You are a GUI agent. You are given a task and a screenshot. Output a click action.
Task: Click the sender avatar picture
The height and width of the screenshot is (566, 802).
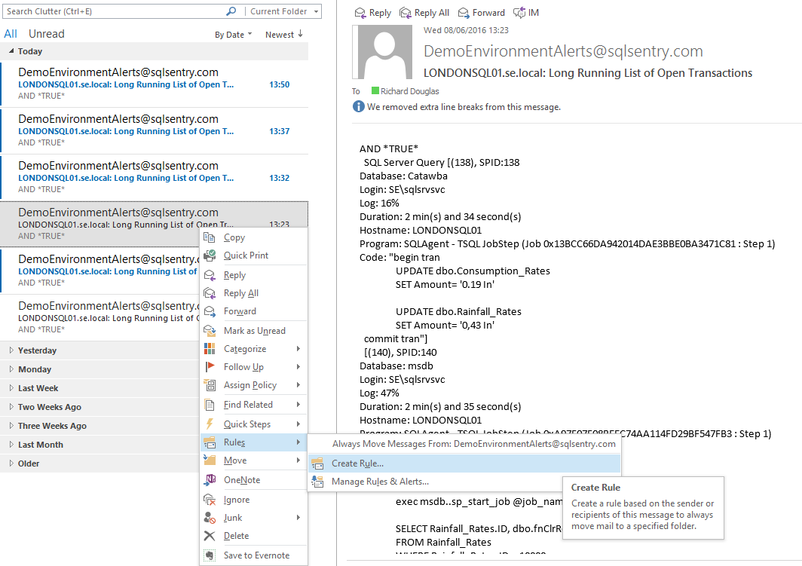click(382, 52)
